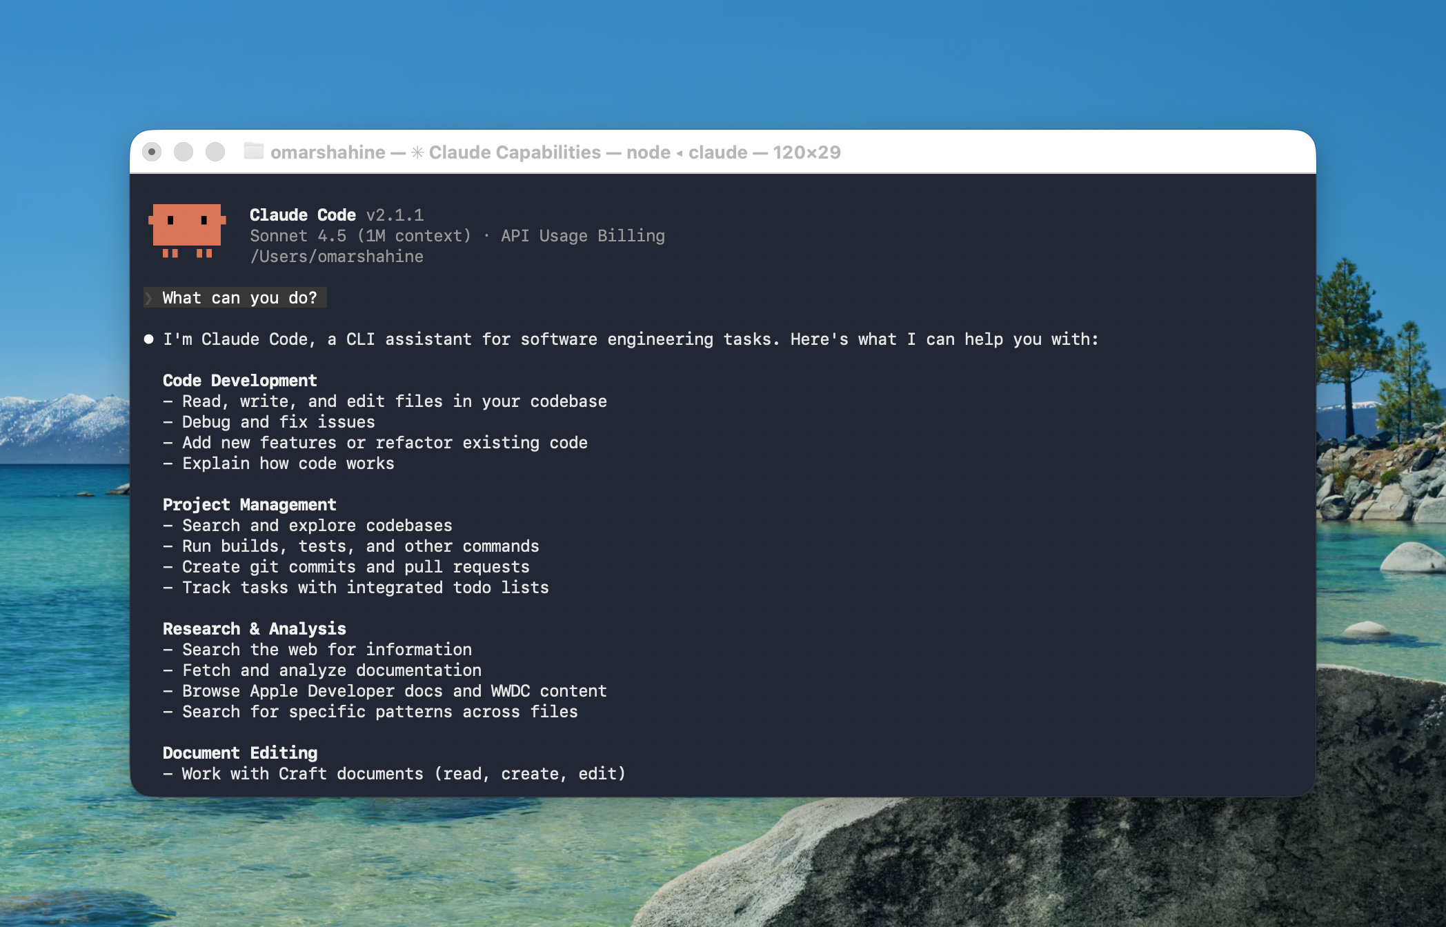The width and height of the screenshot is (1446, 927).
Task: Click the 'Document Editing' heading
Action: [239, 753]
